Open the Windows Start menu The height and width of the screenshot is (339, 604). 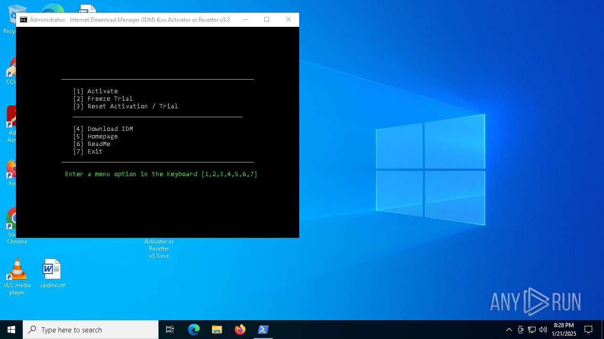(x=11, y=330)
